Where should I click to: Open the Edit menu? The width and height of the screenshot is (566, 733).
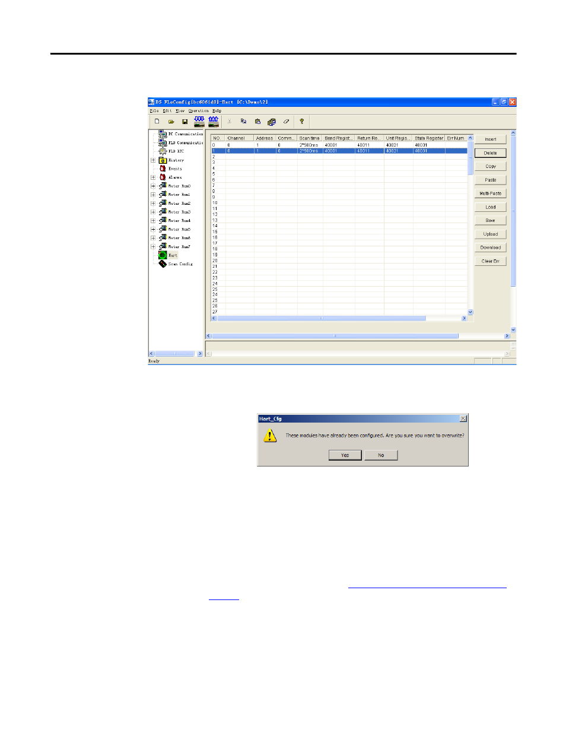[x=167, y=111]
